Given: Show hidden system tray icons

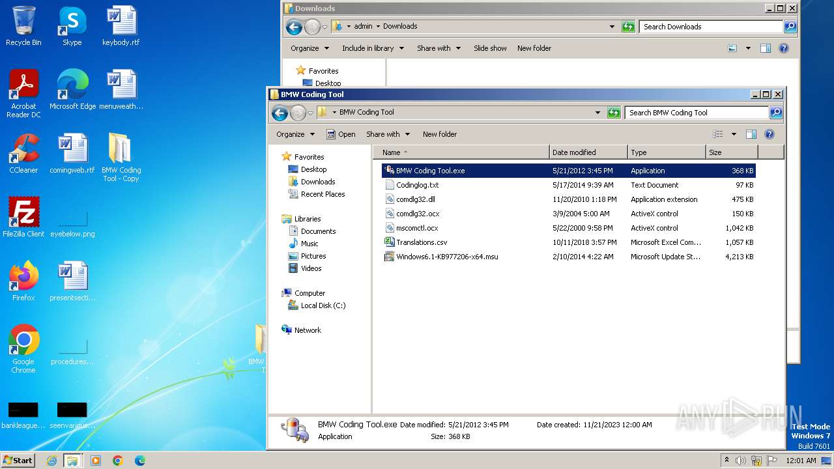Looking at the screenshot, I should coord(727,461).
